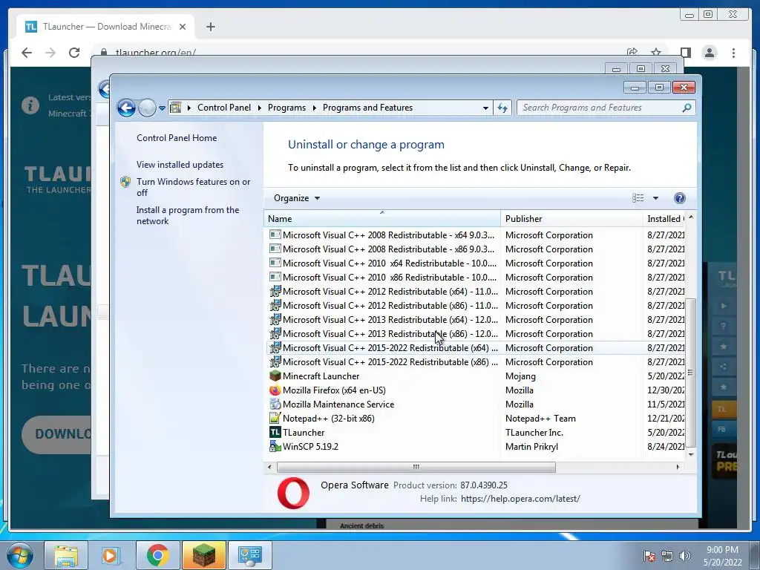
Task: Expand the address bar history dropdown
Action: [x=485, y=108]
